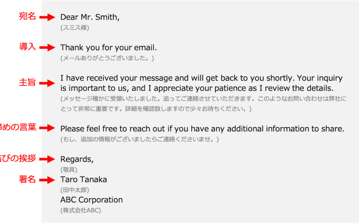Image resolution: width=359 pixels, height=224 pixels.
Task: Click the red arrow pointing to "Dear Mr. Smith"
Action: pos(47,17)
